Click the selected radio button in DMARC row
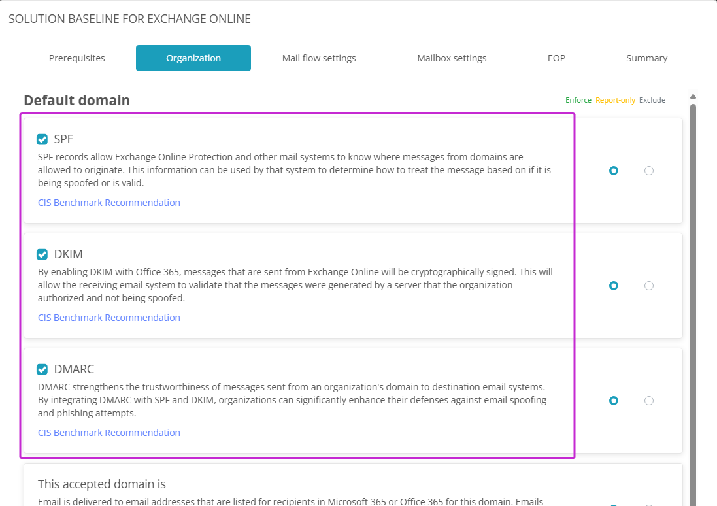This screenshot has height=506, width=717. click(613, 401)
